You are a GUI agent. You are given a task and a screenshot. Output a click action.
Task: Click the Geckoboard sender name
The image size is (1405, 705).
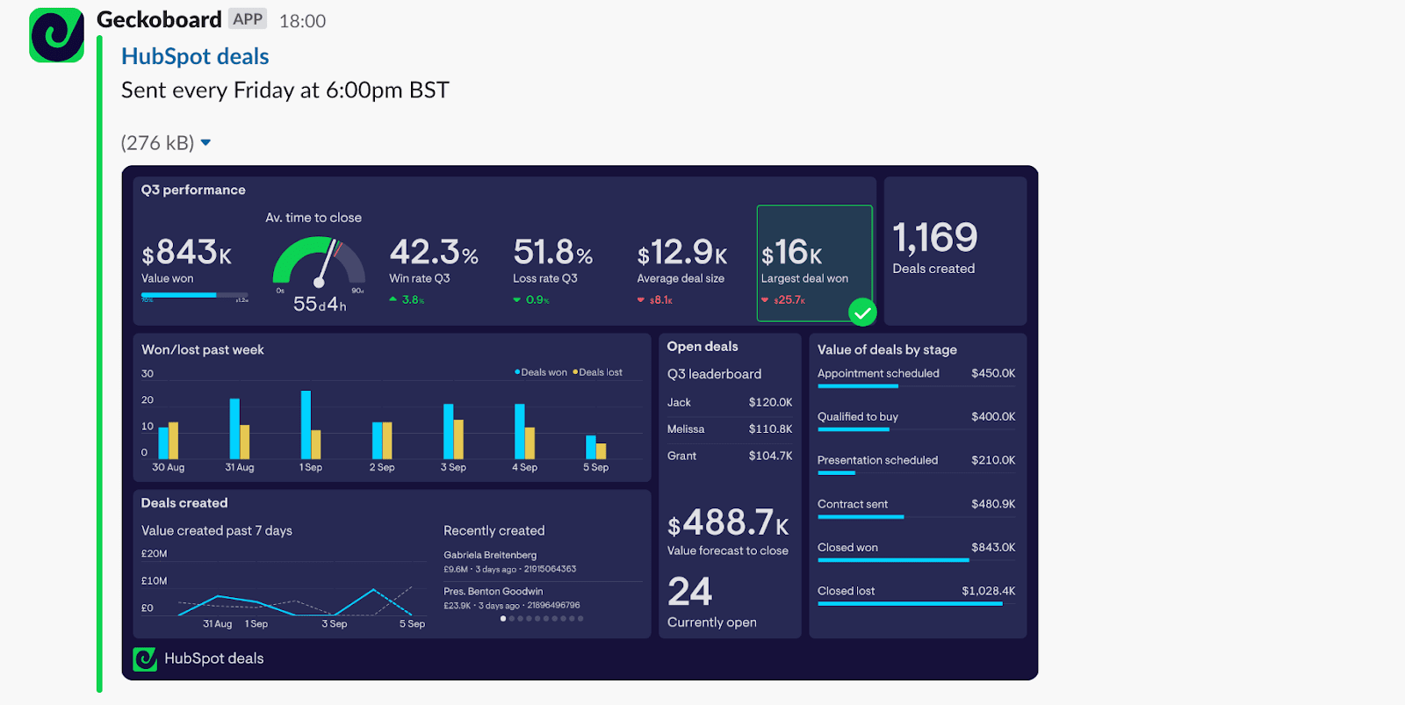coord(159,19)
